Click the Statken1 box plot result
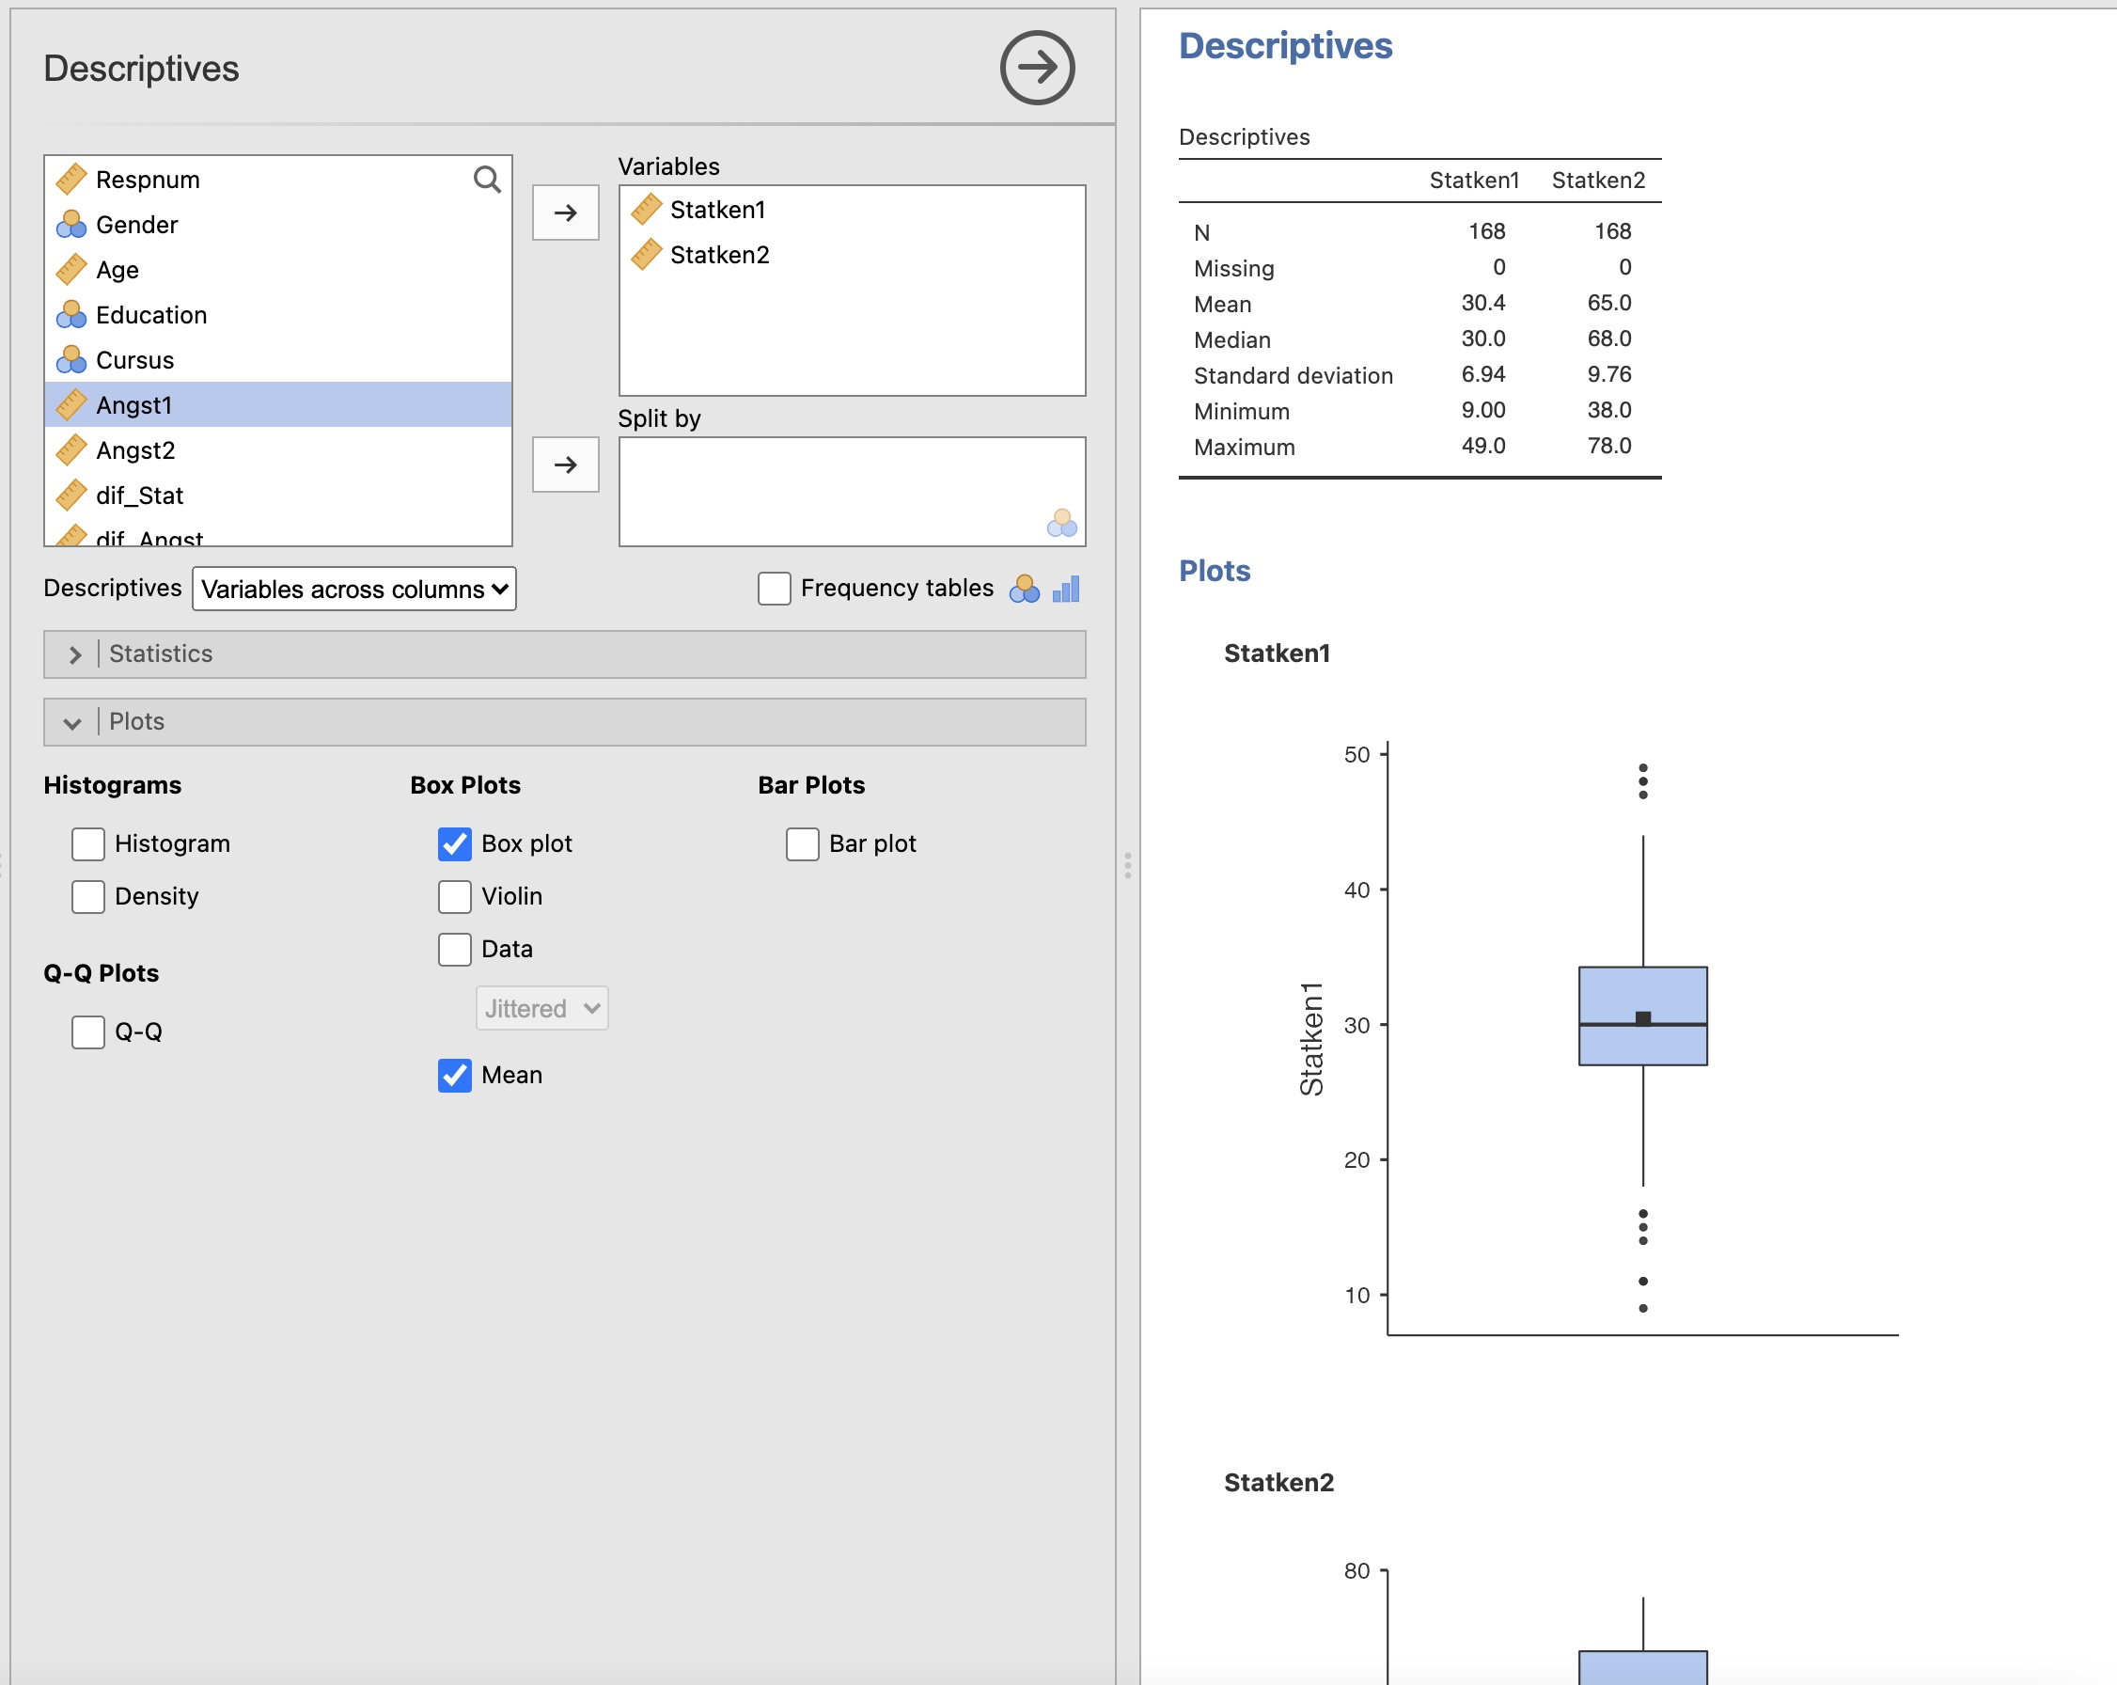Image resolution: width=2117 pixels, height=1685 pixels. point(1642,1016)
